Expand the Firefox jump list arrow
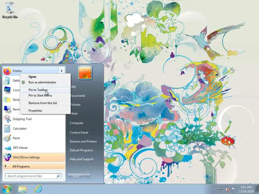259x194 pixels. [62, 71]
